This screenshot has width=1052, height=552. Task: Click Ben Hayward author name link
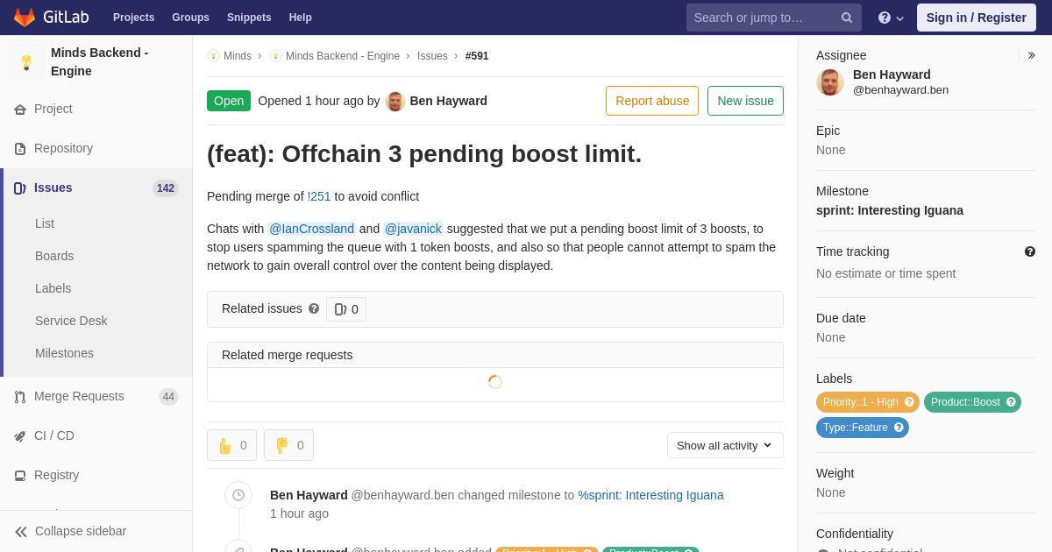tap(449, 101)
